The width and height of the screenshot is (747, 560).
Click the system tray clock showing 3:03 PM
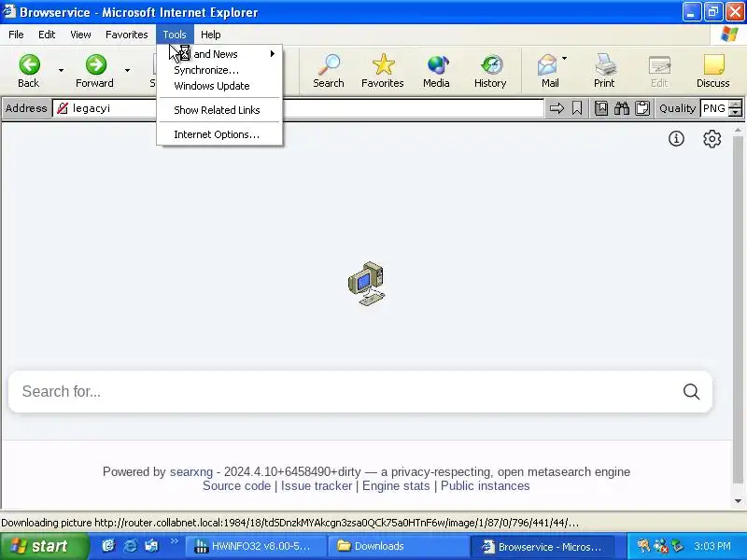(x=712, y=546)
